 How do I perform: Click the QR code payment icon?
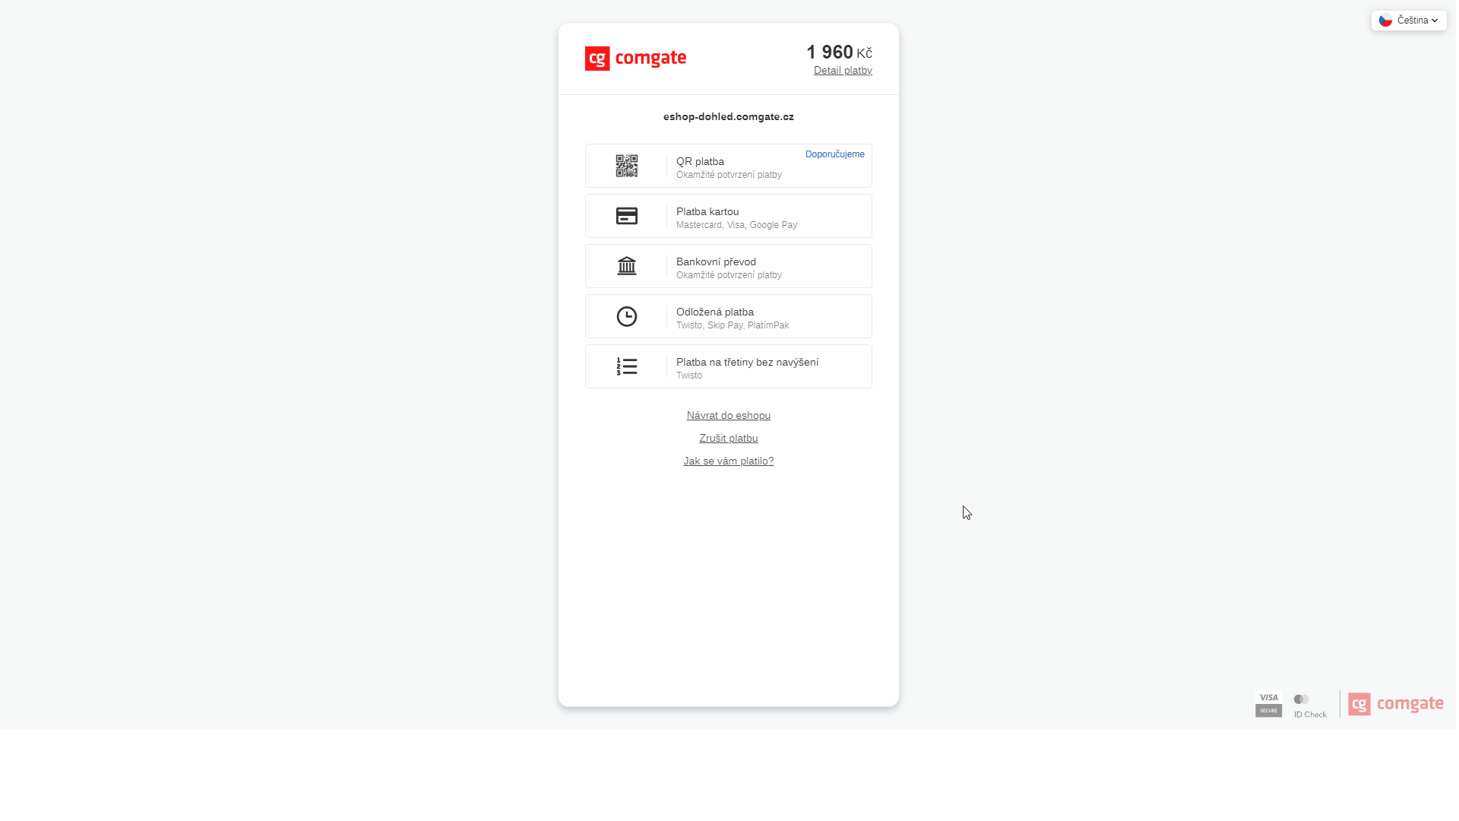pyautogui.click(x=626, y=166)
